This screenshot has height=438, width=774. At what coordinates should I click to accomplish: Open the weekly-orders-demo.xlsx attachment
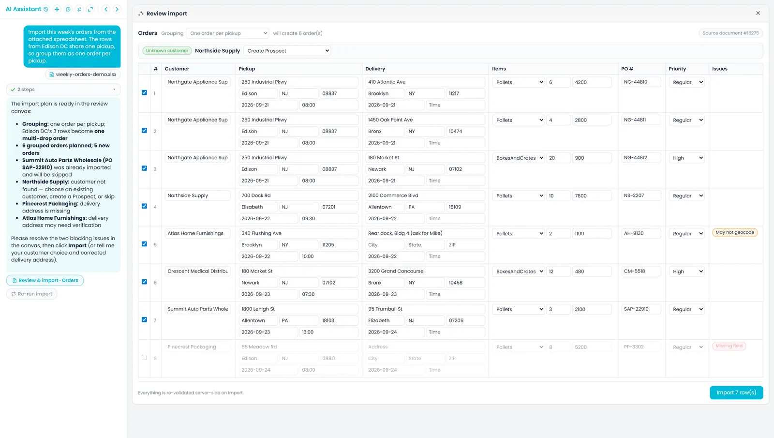[83, 75]
